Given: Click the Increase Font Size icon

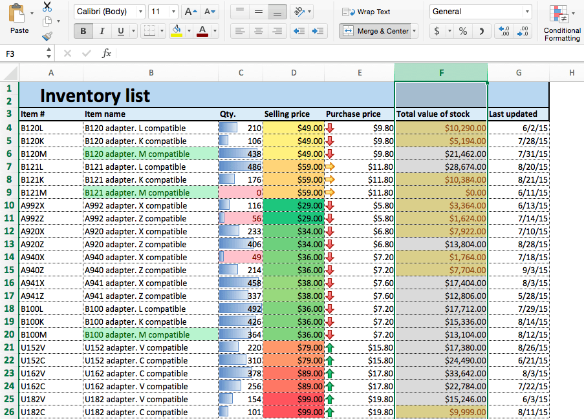Looking at the screenshot, I should [191, 12].
